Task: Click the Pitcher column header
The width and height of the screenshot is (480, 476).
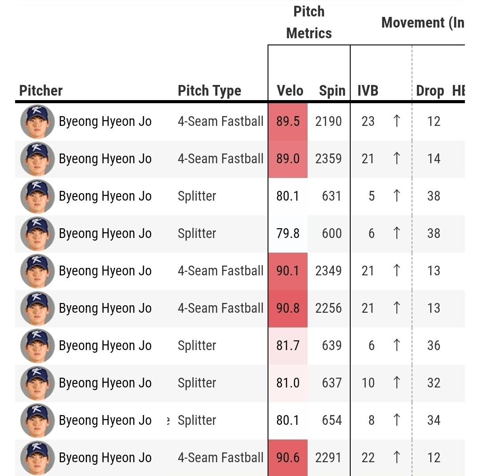Action: point(41,91)
